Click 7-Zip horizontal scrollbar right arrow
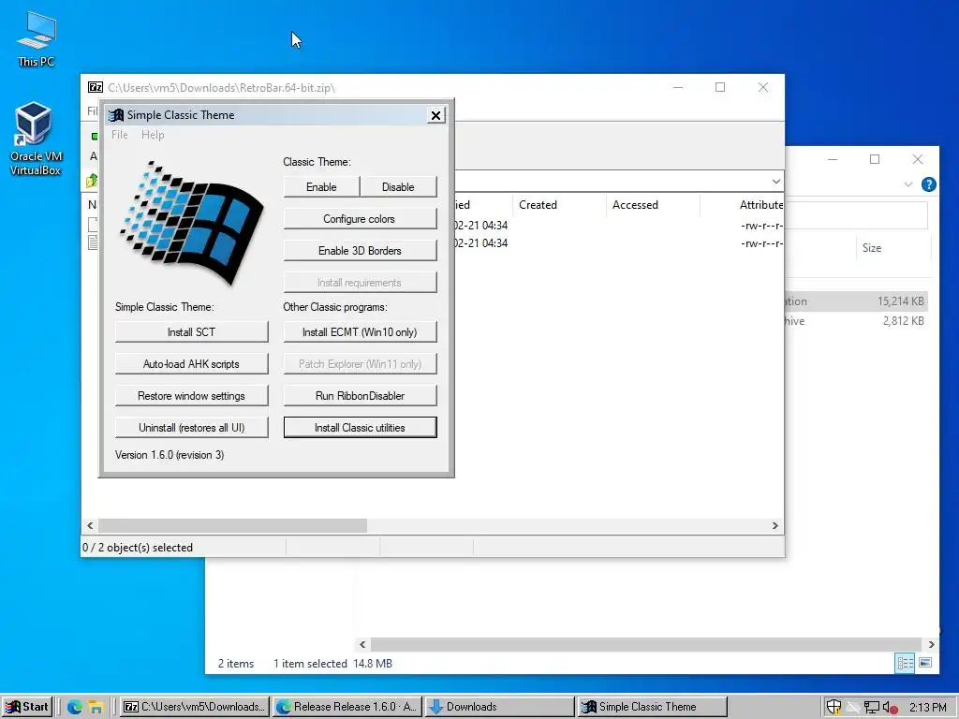Screen dimensions: 959x719 pyautogui.click(x=775, y=526)
